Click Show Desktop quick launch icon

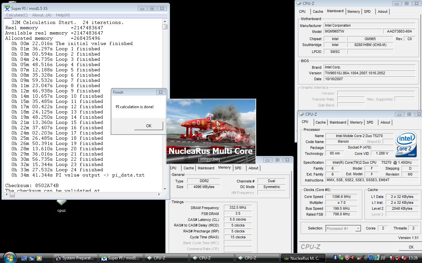24,258
